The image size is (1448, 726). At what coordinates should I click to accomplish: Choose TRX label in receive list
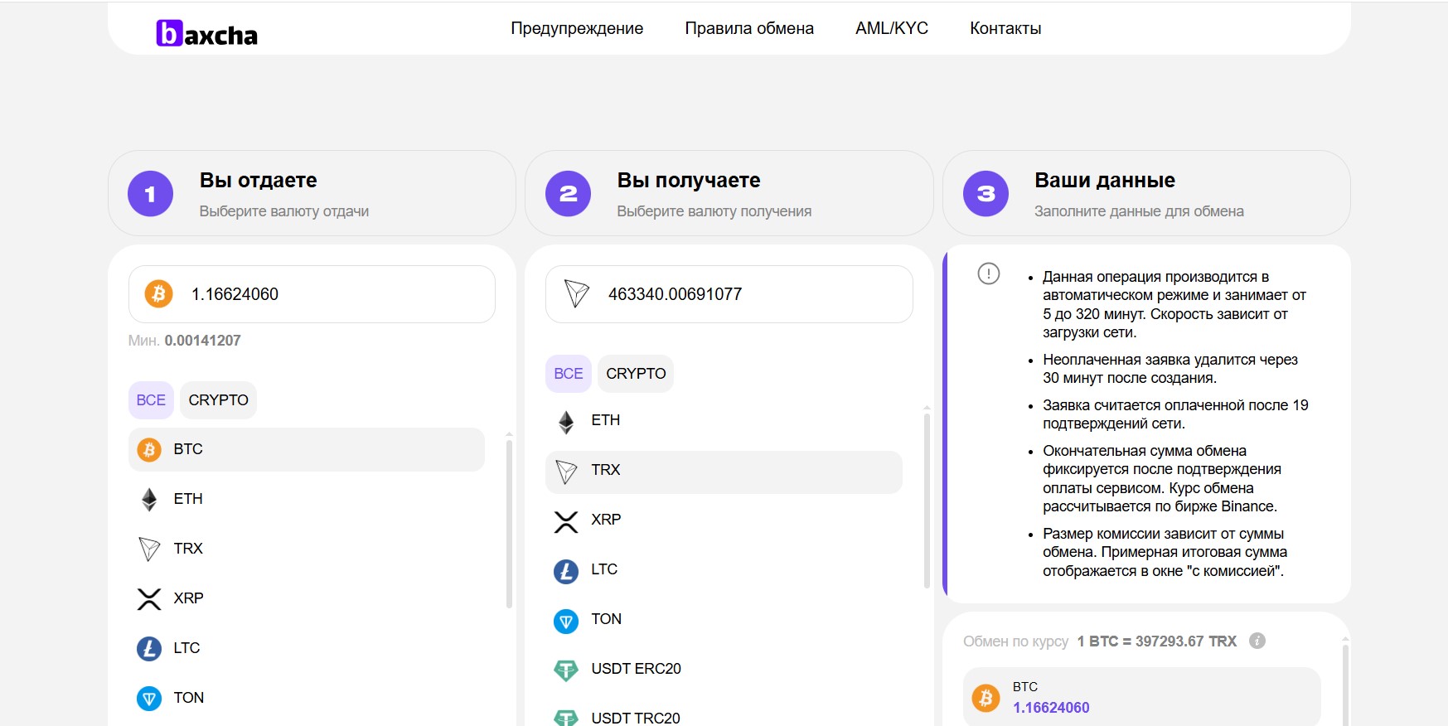click(x=606, y=470)
